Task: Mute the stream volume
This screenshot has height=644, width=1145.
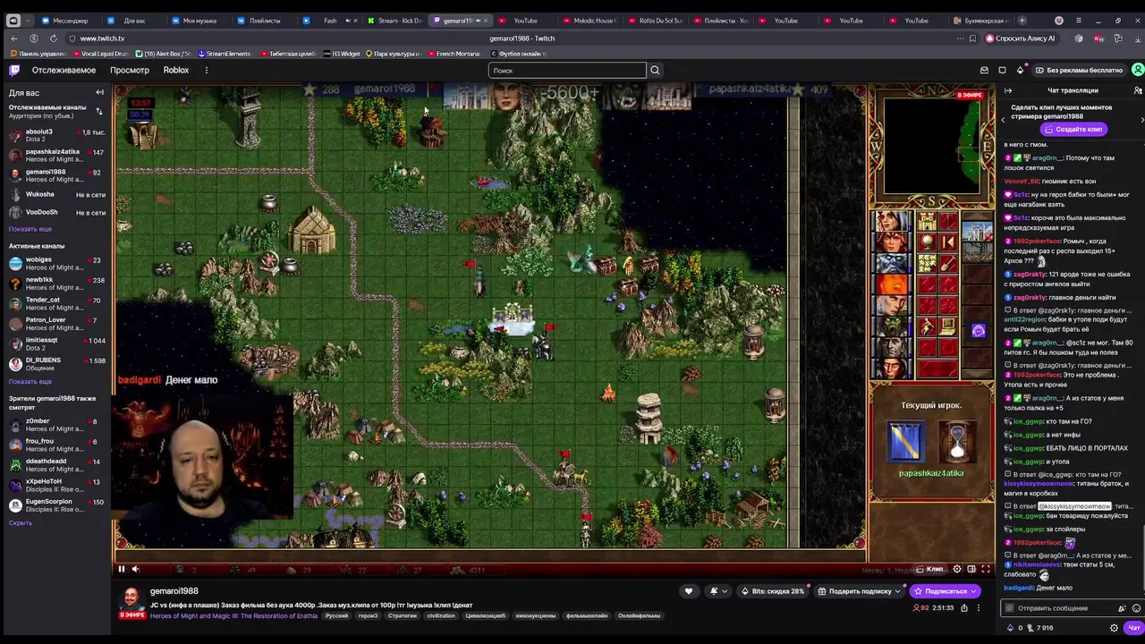Action: tap(136, 569)
